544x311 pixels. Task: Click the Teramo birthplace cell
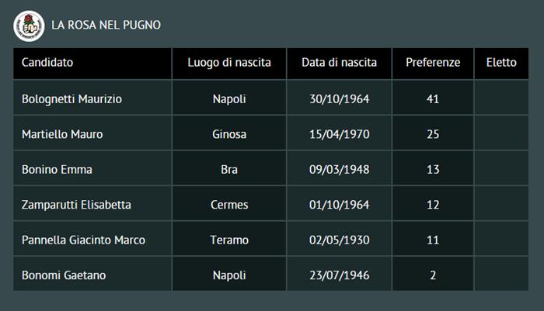pyautogui.click(x=229, y=240)
